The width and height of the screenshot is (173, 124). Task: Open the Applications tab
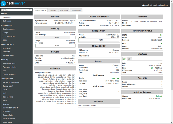(76, 10)
